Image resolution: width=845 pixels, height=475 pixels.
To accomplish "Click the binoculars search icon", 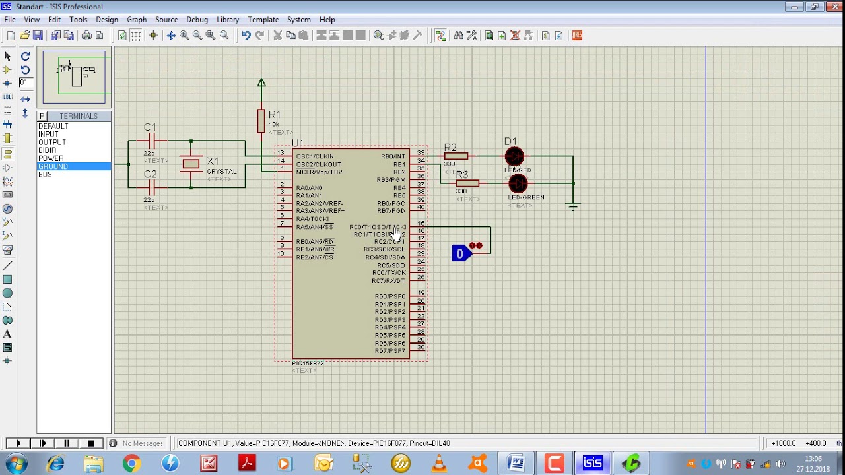I will pyautogui.click(x=459, y=36).
